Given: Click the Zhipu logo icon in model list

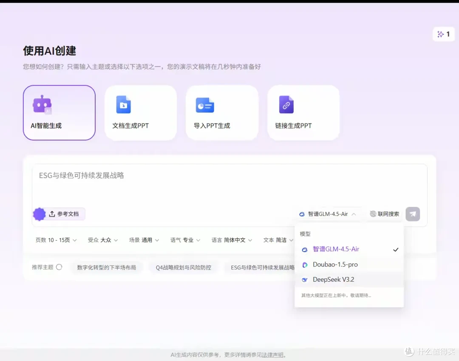Looking at the screenshot, I should tap(305, 250).
